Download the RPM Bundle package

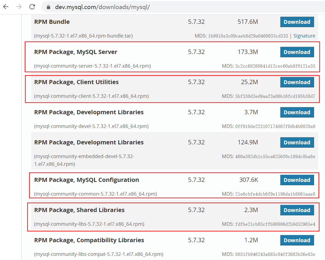coord(297,22)
